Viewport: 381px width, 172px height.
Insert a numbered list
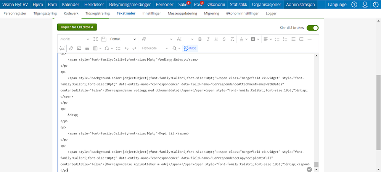[x=285, y=39]
